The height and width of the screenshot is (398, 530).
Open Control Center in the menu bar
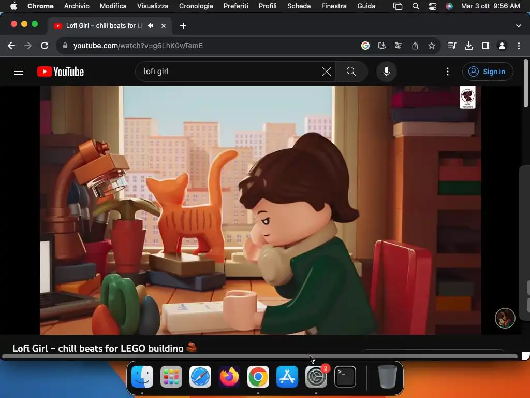[432, 6]
